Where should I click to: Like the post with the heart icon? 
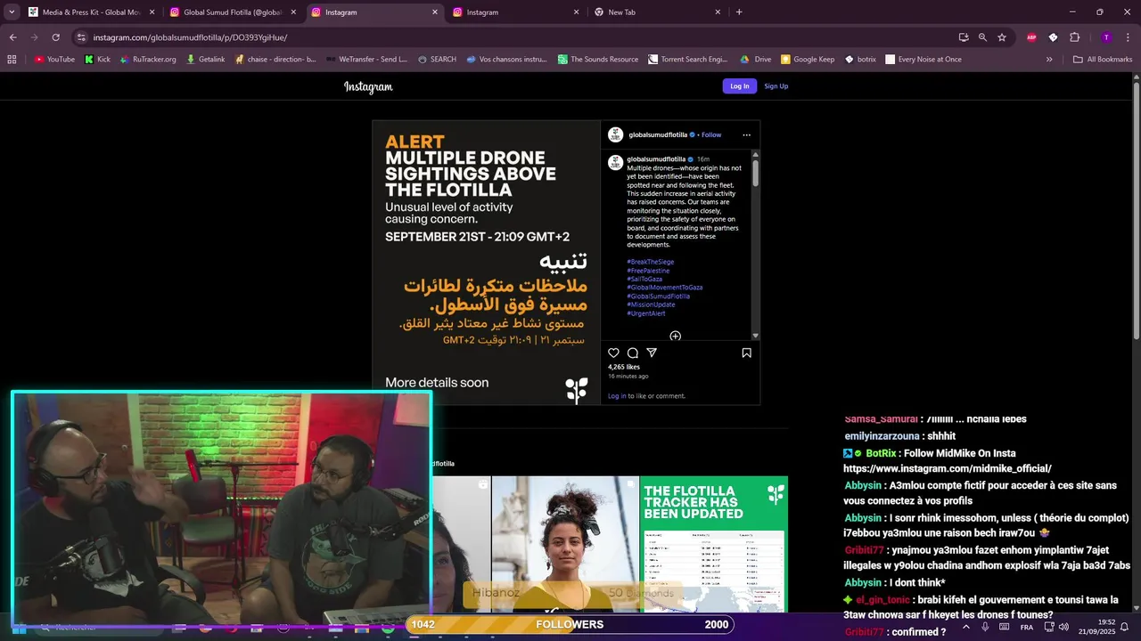613,353
